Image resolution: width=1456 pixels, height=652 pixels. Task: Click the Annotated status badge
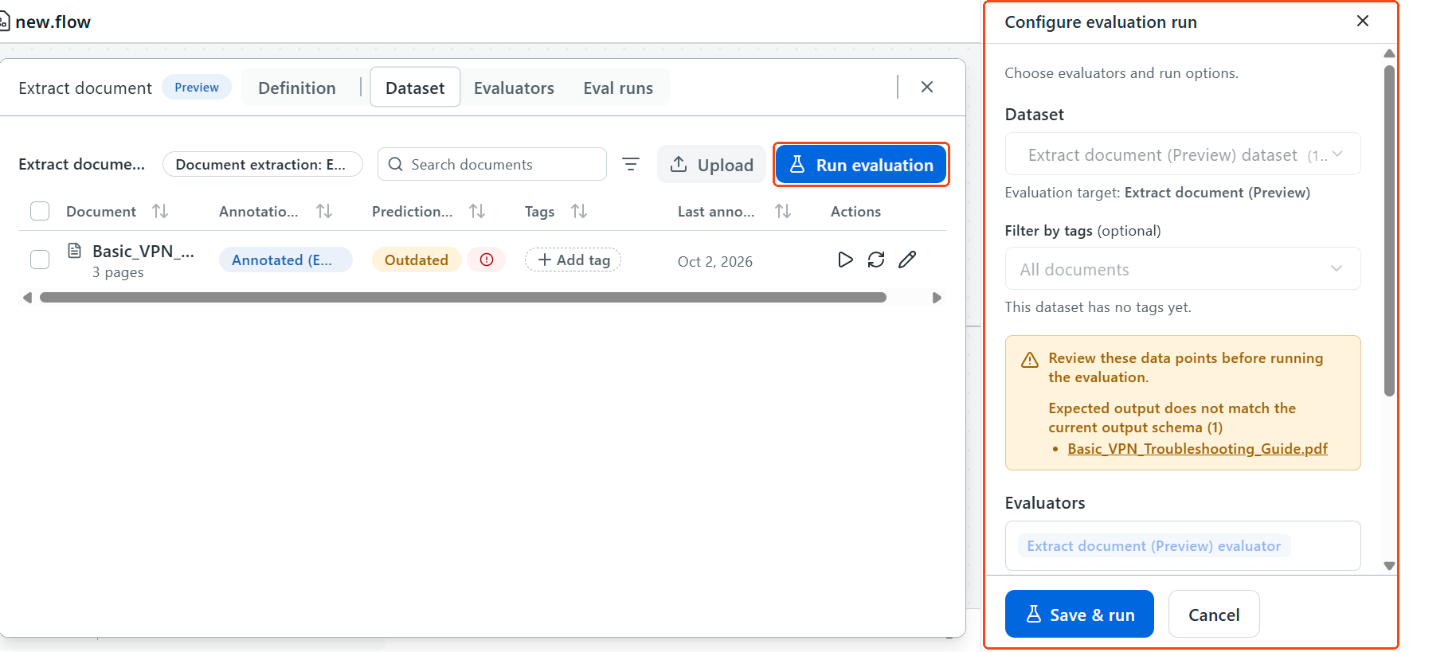285,260
